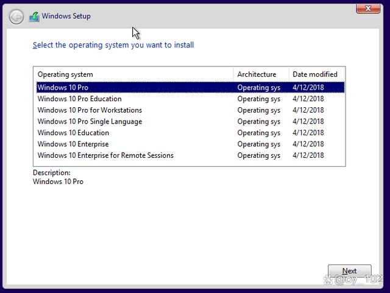The image size is (390, 293).
Task: Choose Windows 10 Pro Education
Action: click(x=191, y=99)
